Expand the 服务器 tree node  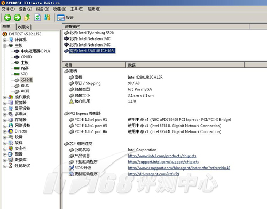(5, 103)
